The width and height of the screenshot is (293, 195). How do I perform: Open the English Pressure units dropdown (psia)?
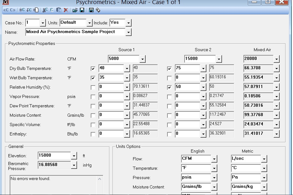coord(214,178)
